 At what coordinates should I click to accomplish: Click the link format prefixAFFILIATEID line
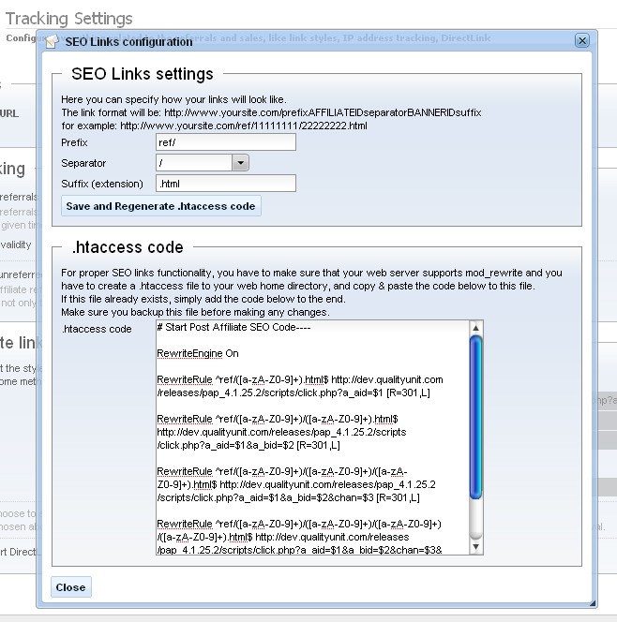pyautogui.click(x=271, y=112)
